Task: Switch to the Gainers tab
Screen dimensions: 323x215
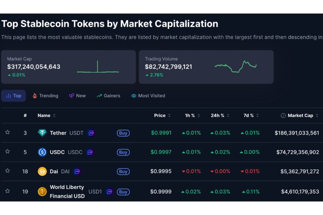Action: pyautogui.click(x=109, y=96)
